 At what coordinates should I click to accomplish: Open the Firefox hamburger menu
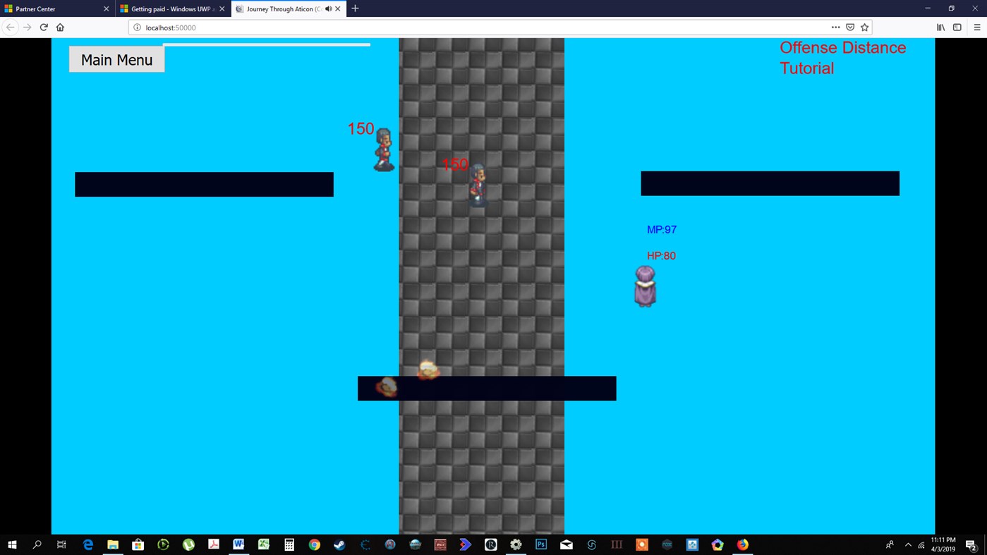pos(976,27)
